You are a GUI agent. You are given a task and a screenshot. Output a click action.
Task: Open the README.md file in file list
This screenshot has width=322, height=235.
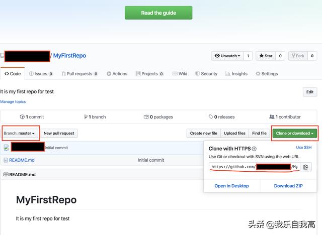pyautogui.click(x=22, y=160)
